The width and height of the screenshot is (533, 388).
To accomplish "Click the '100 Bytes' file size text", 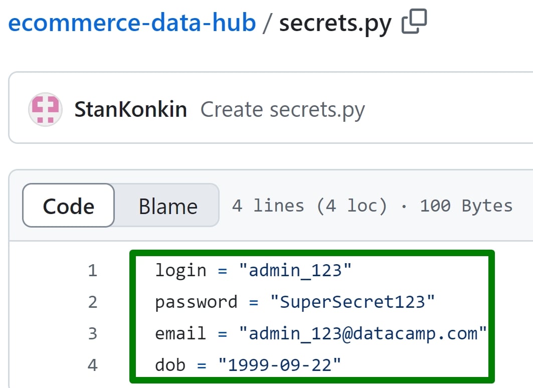I will coord(466,206).
